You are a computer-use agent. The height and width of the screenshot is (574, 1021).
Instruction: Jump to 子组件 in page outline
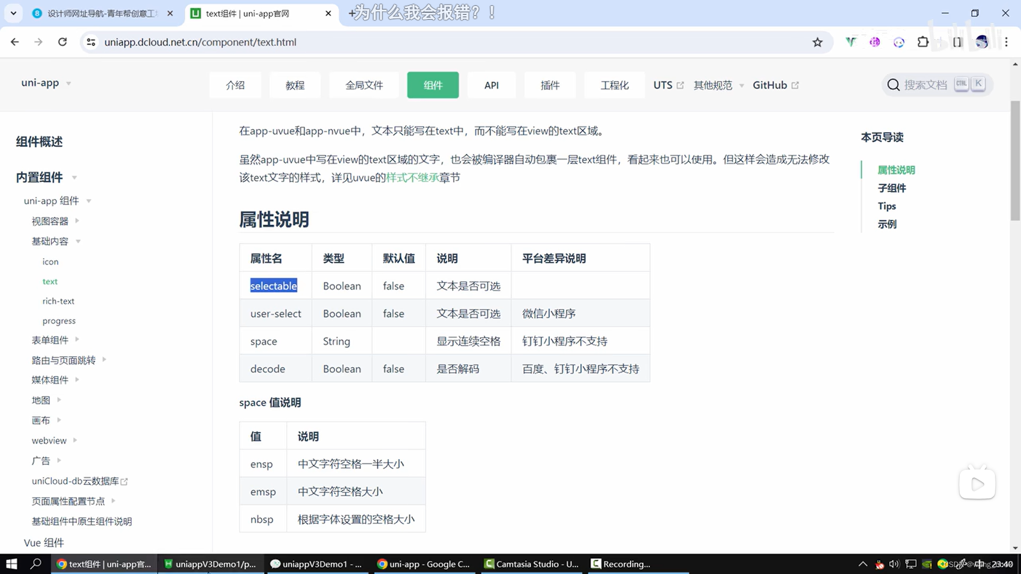pyautogui.click(x=892, y=188)
